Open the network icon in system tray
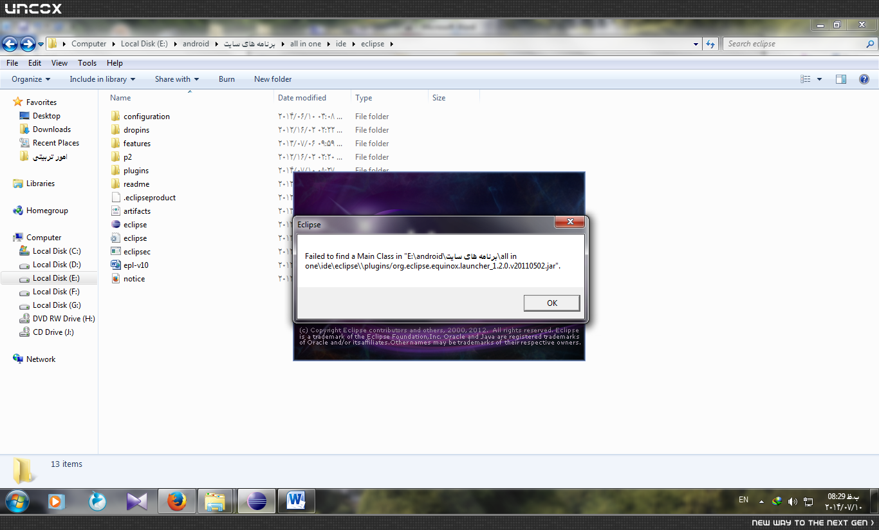Screen dimensions: 879x530 pyautogui.click(x=809, y=501)
